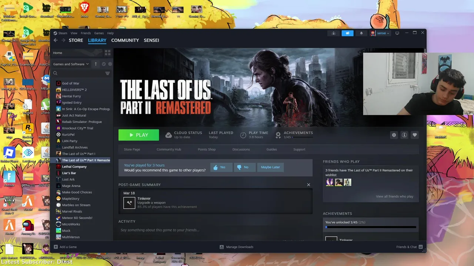Open the Friends & Chat icon
The image size is (474, 266).
(421, 247)
